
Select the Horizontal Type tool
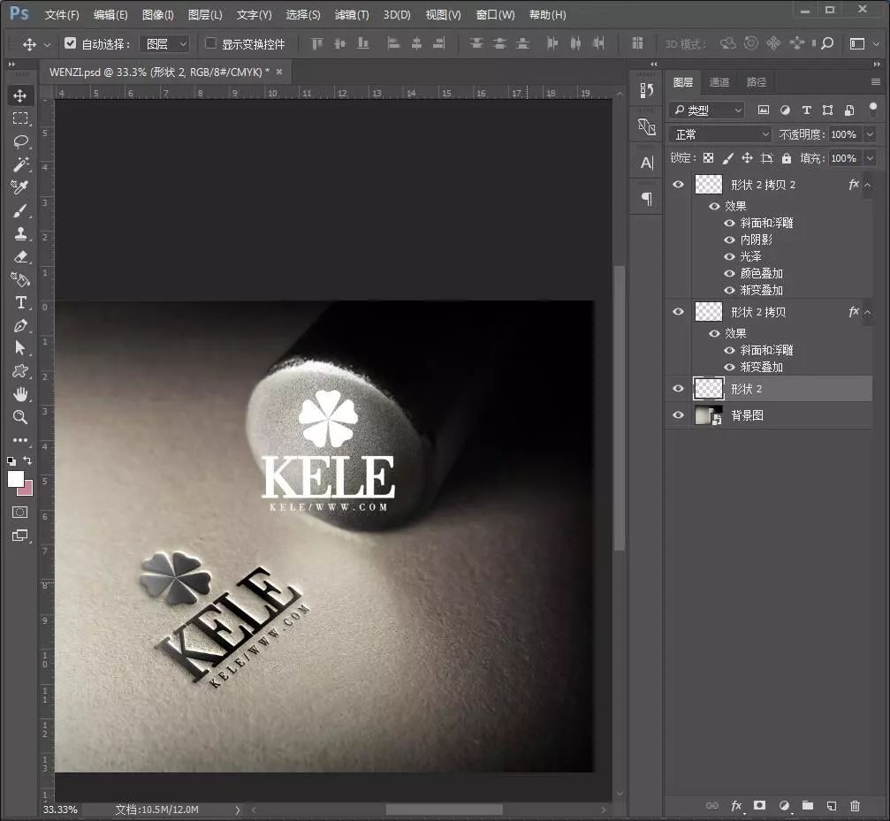[x=20, y=302]
